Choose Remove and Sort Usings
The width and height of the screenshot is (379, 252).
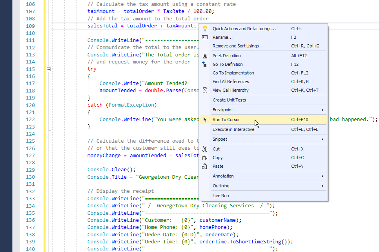[x=263, y=46]
